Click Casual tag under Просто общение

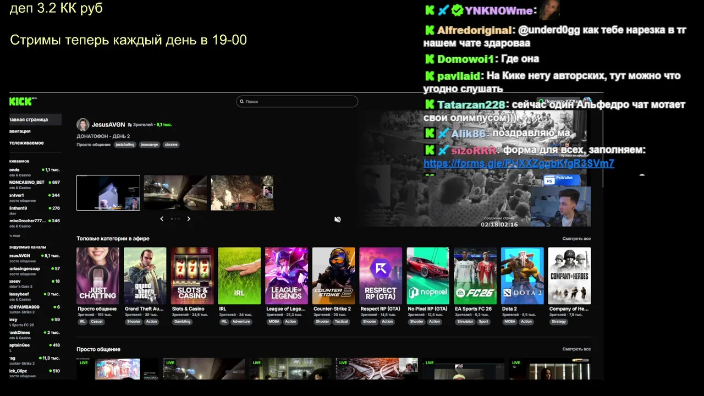[x=97, y=322]
